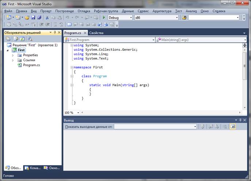Viewport: 251px width, 181px height.
Task: Click the Save All icon
Action: pyautogui.click(x=39, y=18)
